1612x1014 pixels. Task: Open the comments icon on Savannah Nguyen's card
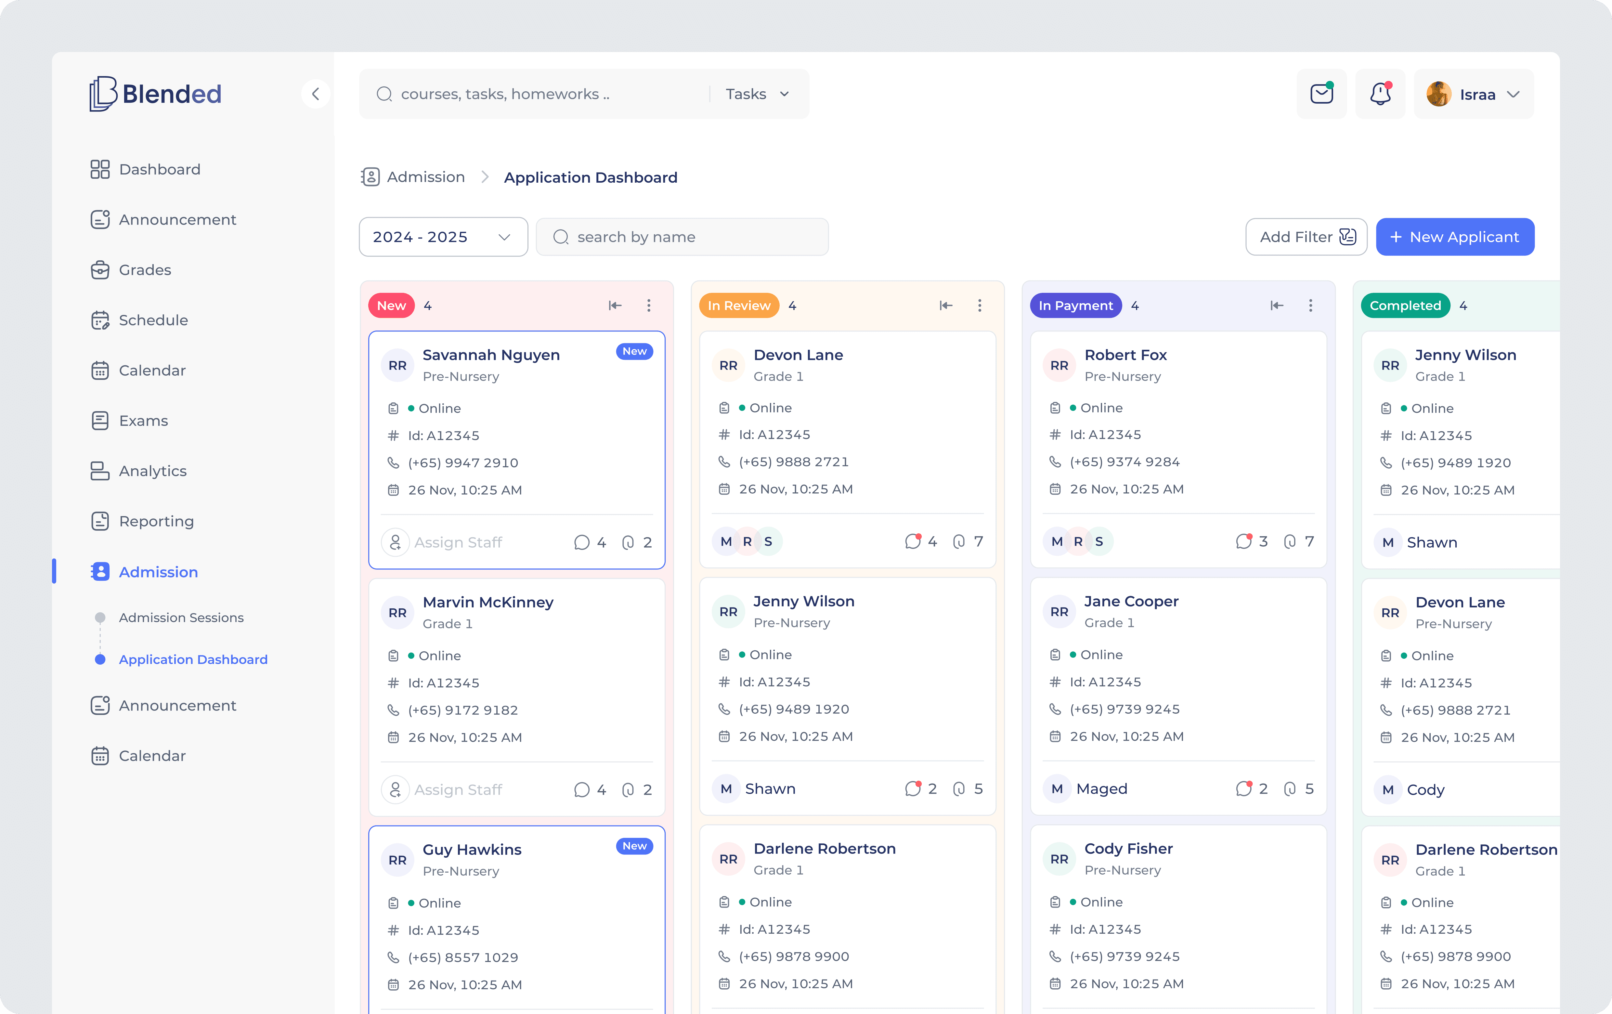(580, 542)
